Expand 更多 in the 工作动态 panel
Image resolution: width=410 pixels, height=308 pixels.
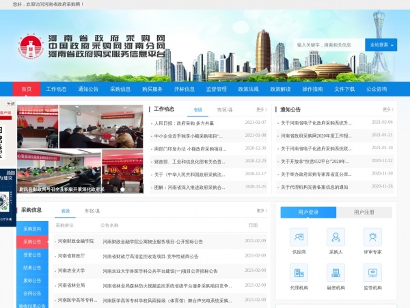pos(261,110)
